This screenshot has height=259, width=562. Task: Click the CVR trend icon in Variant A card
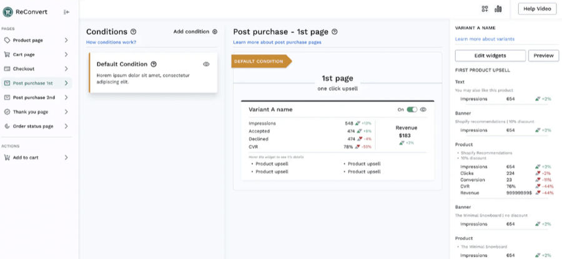pyautogui.click(x=358, y=147)
